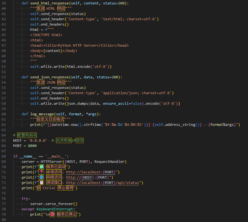Open the http://localhost:{PORT} link on line 71
Viewport: 248px width, 222px height.
[91, 172]
